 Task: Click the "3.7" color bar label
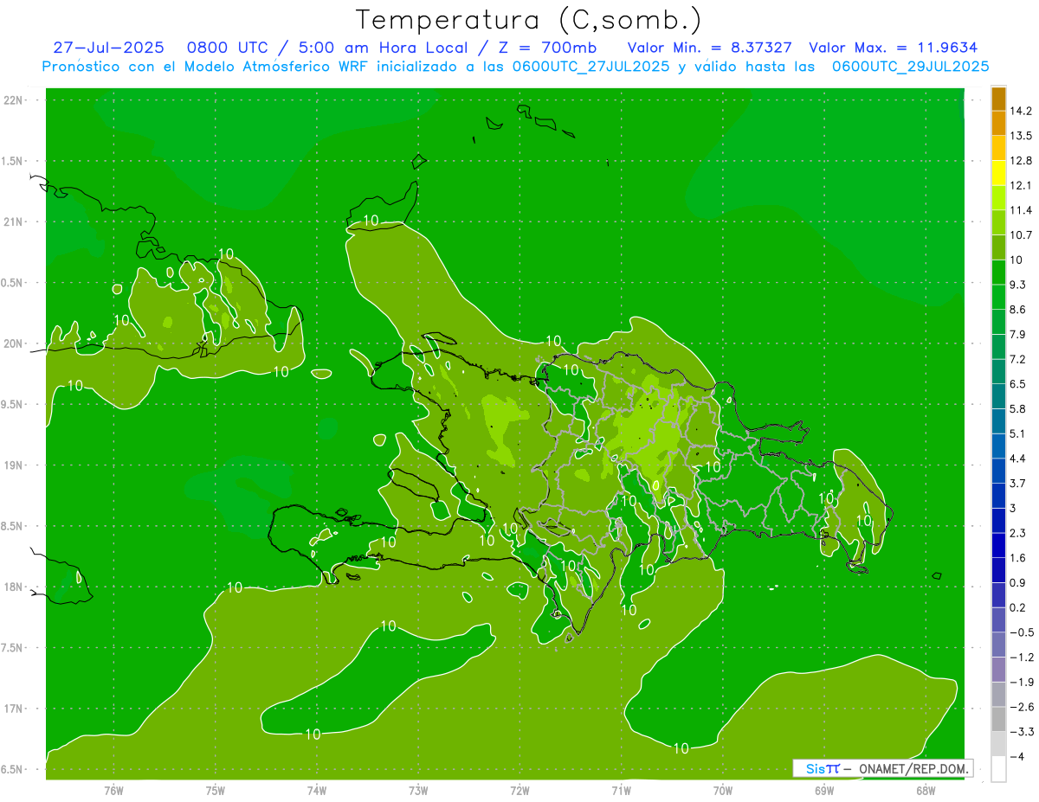1018,483
